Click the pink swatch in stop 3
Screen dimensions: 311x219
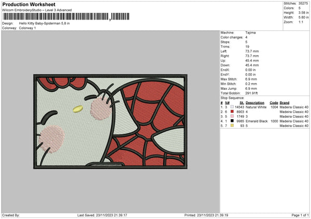click(x=232, y=116)
